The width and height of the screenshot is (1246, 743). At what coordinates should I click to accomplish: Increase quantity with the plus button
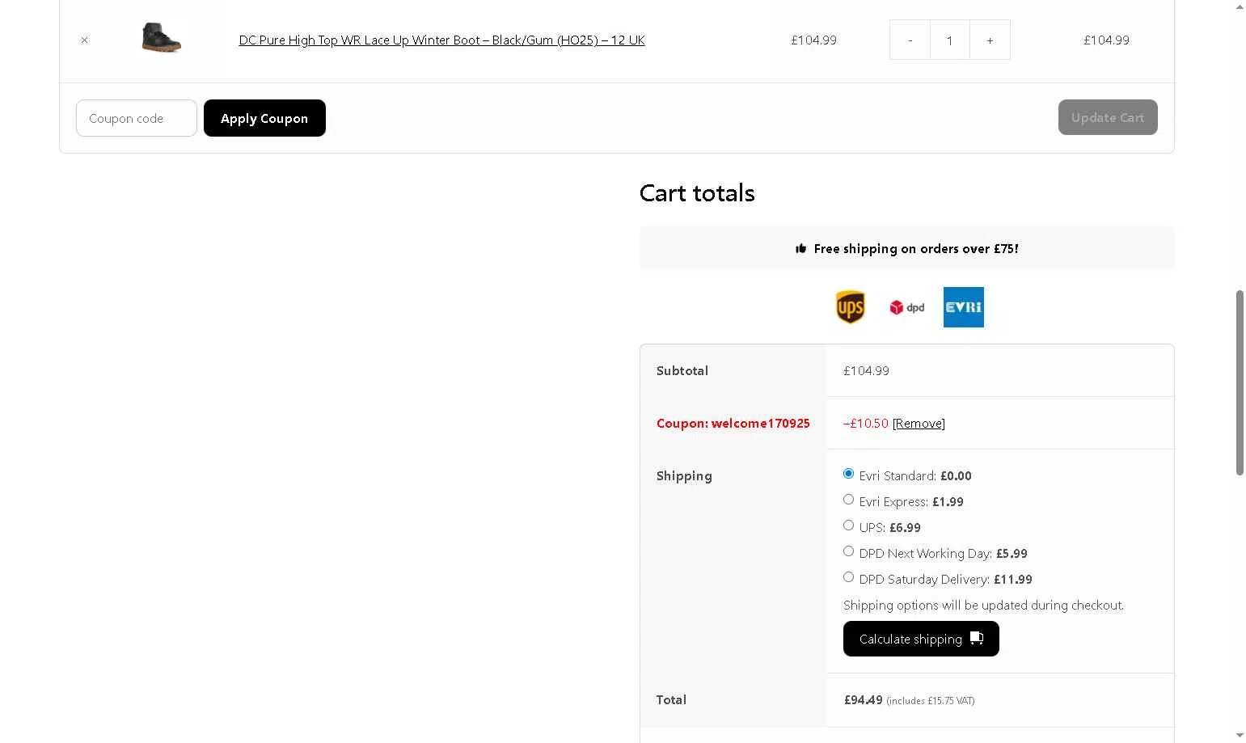pos(990,40)
